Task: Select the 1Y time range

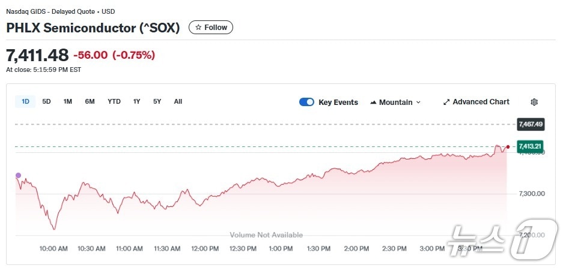Action: point(137,101)
